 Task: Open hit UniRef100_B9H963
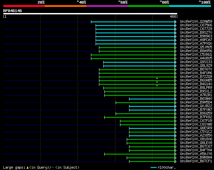point(196,36)
